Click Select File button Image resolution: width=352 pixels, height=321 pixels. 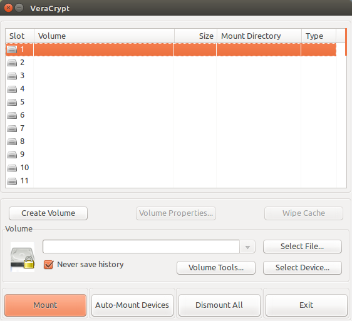tap(303, 247)
